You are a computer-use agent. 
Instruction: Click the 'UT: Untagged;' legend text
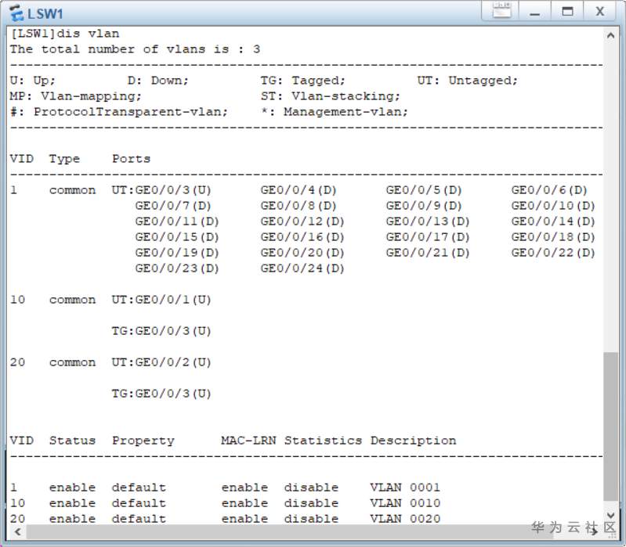tap(467, 81)
